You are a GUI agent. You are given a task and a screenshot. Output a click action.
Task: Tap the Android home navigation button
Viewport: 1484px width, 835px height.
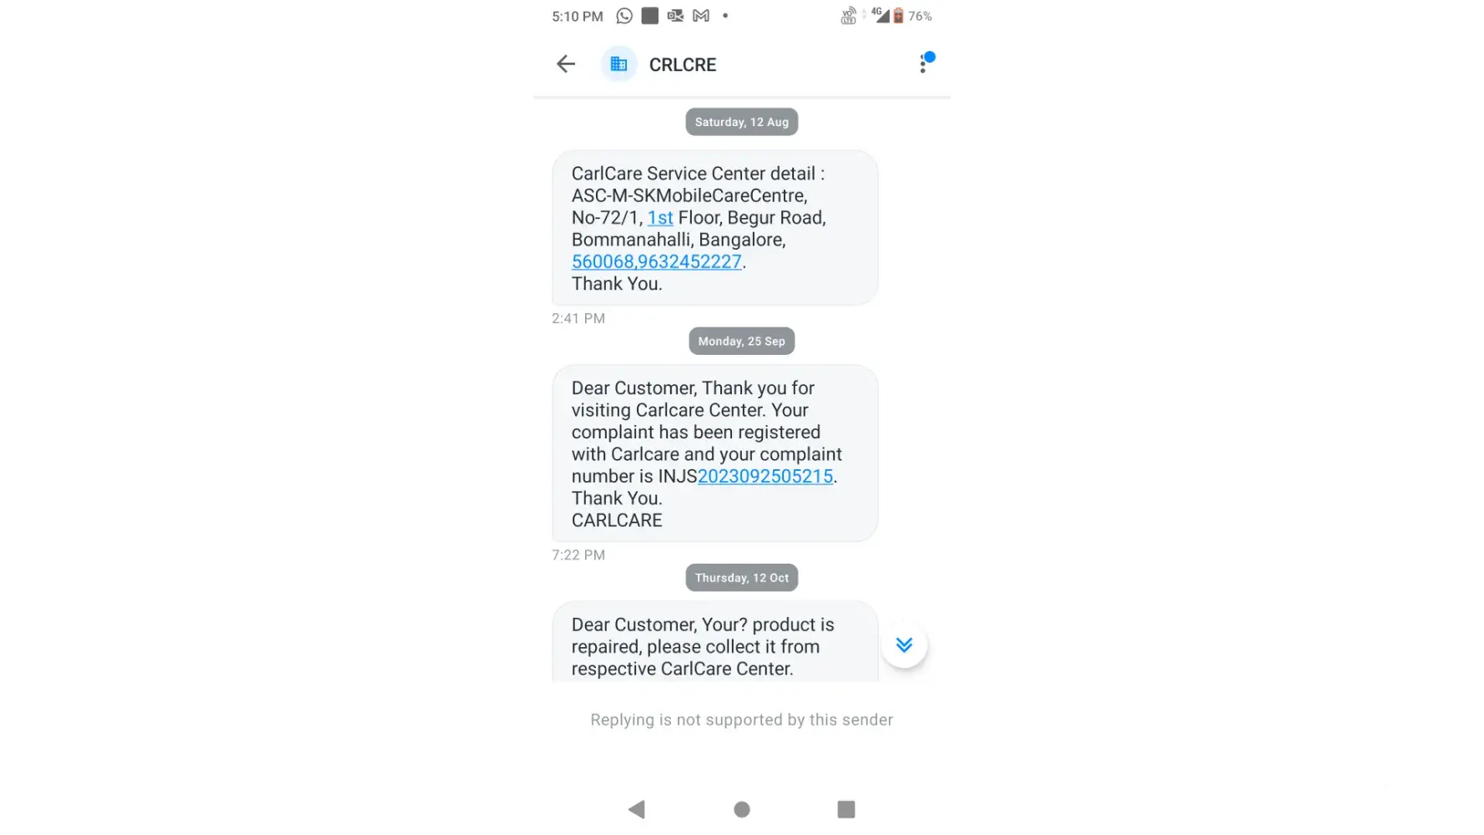742,809
